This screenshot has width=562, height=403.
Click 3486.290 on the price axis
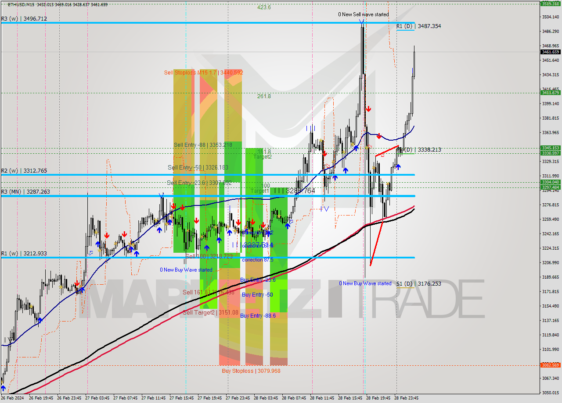tap(550, 32)
